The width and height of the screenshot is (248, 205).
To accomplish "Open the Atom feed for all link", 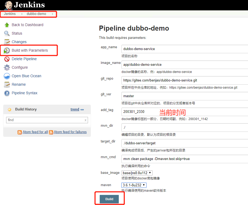I will [x=35, y=132].
